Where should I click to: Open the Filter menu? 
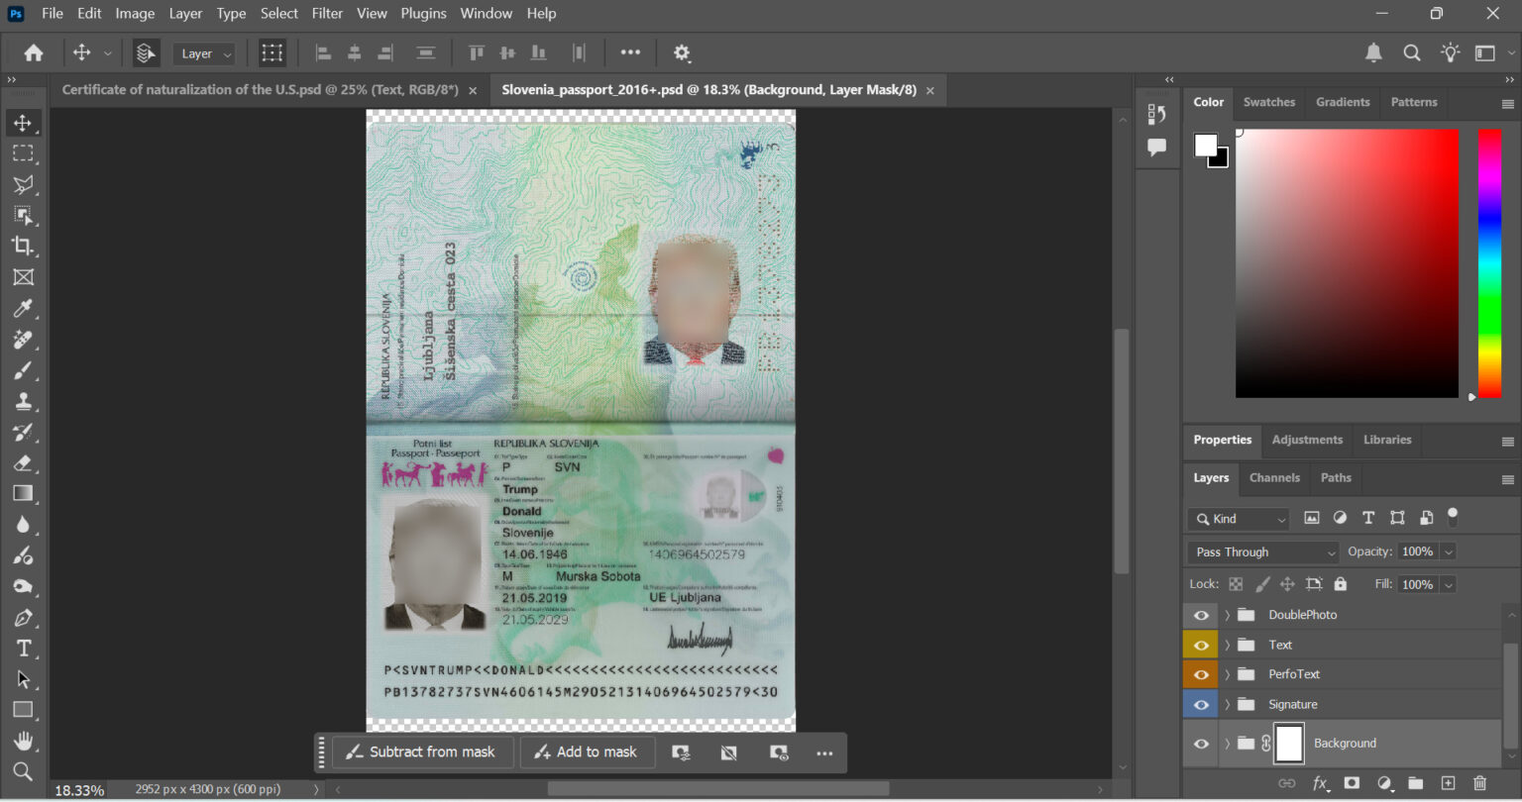[x=327, y=13]
